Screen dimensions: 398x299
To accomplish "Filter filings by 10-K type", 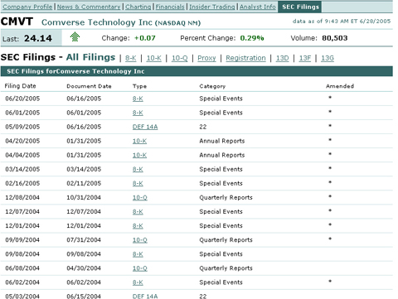I will point(154,58).
